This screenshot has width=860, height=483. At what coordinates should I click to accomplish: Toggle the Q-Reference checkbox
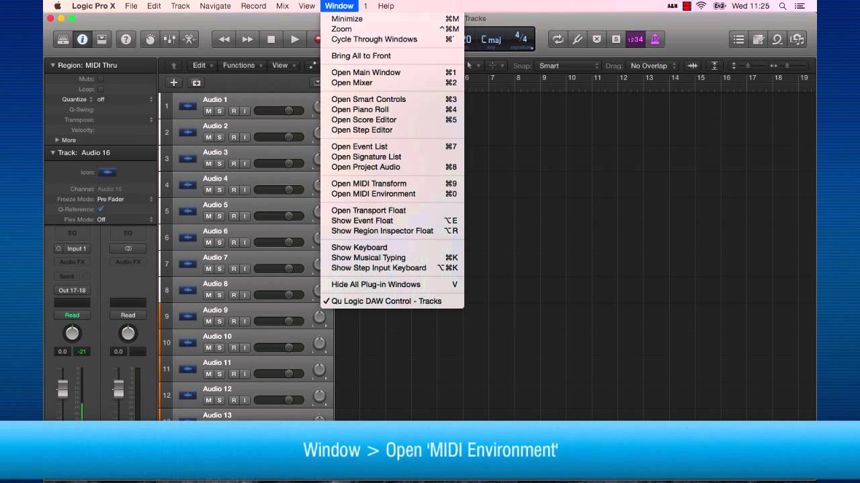pyautogui.click(x=101, y=209)
